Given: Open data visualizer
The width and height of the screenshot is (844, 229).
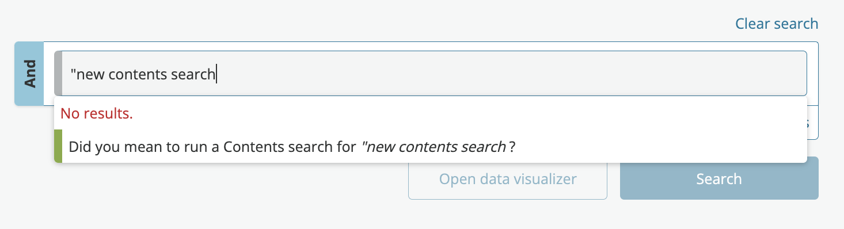Looking at the screenshot, I should point(508,178).
